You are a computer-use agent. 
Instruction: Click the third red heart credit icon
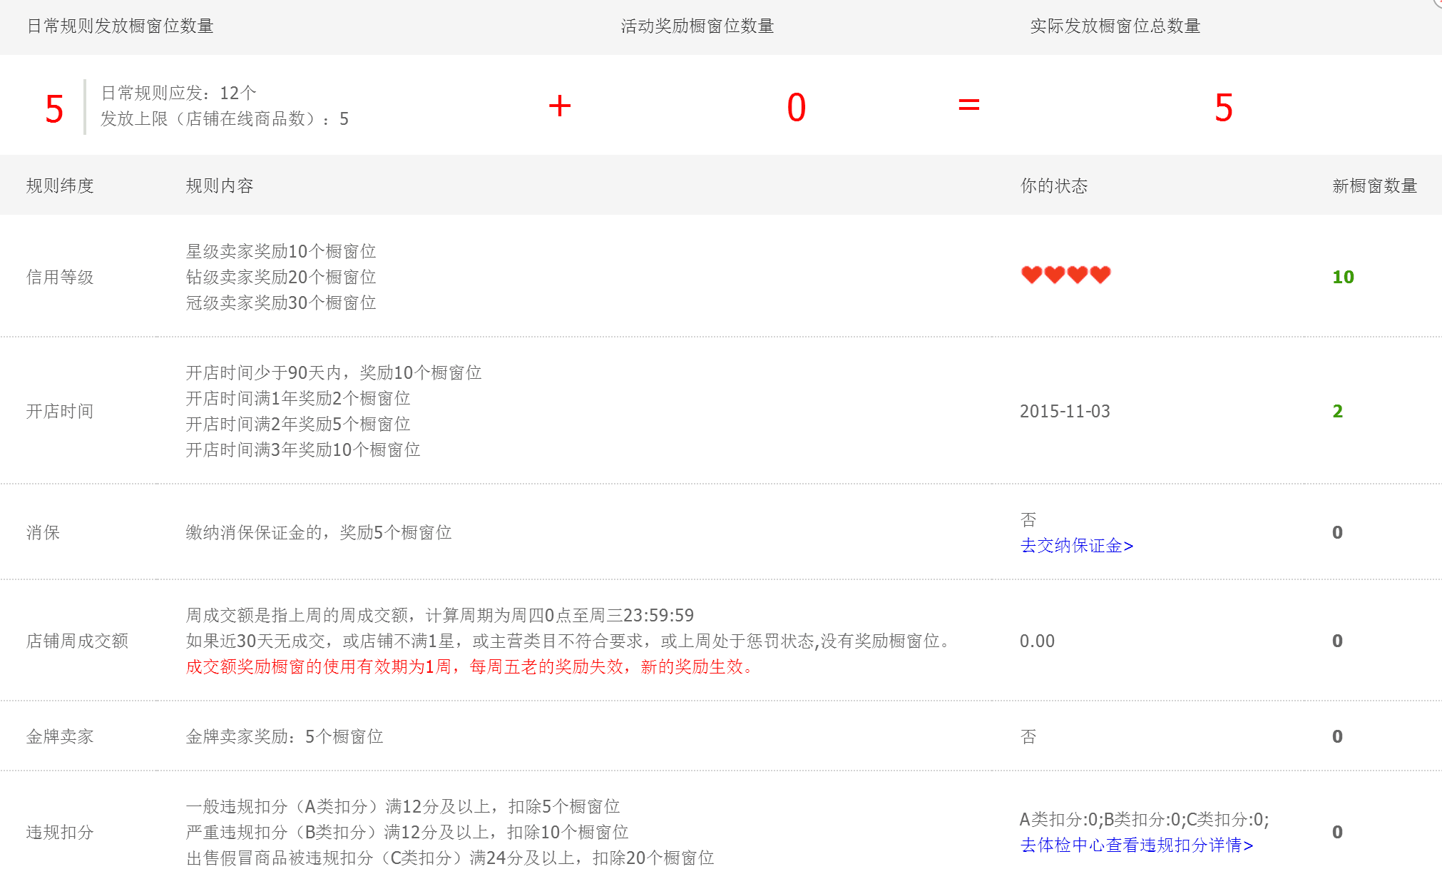point(1078,275)
